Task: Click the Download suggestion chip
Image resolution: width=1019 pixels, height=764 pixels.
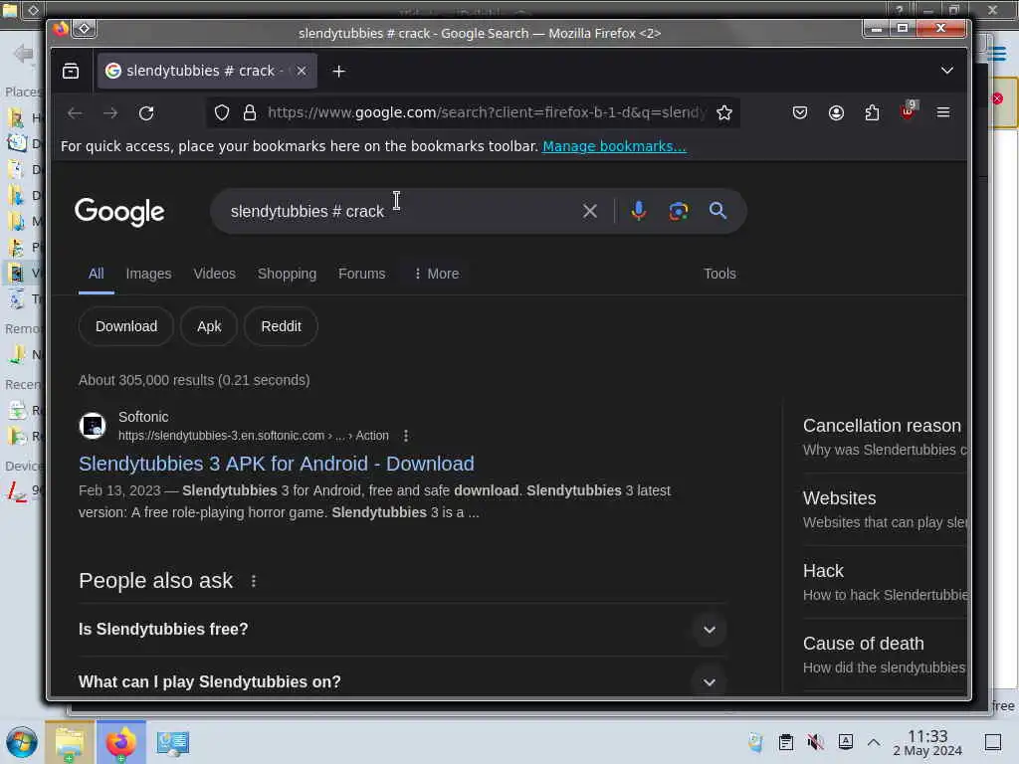Action: click(126, 326)
